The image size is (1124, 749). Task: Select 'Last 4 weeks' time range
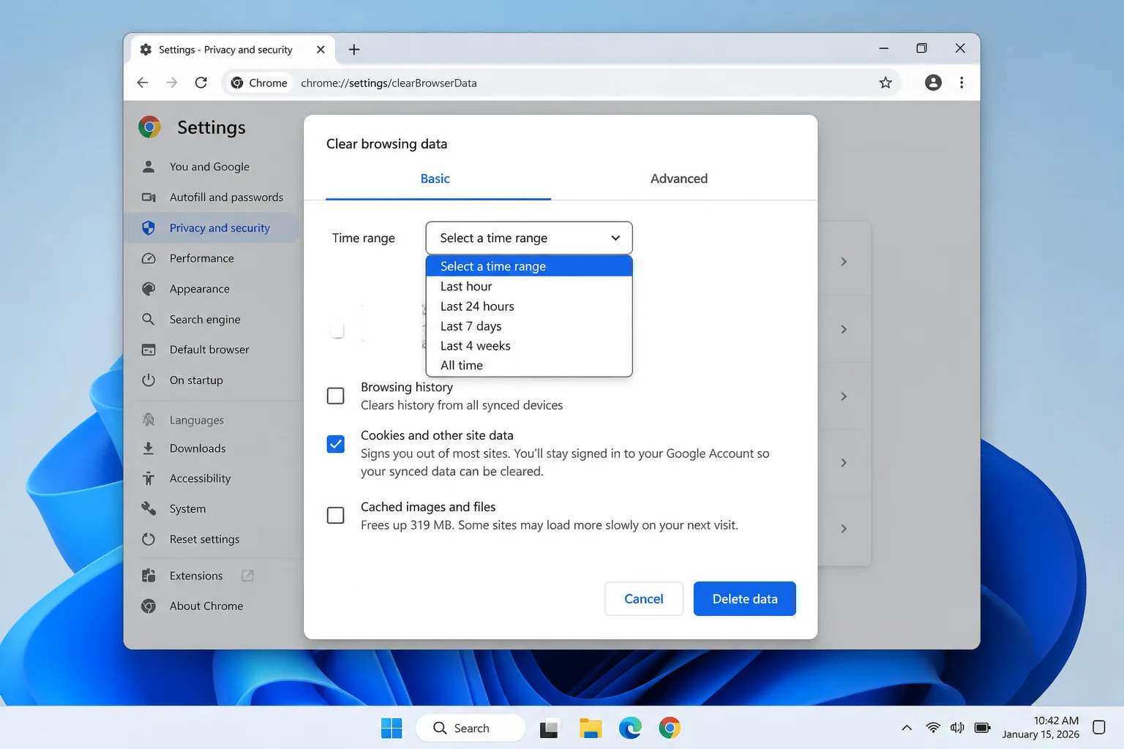[529, 346]
